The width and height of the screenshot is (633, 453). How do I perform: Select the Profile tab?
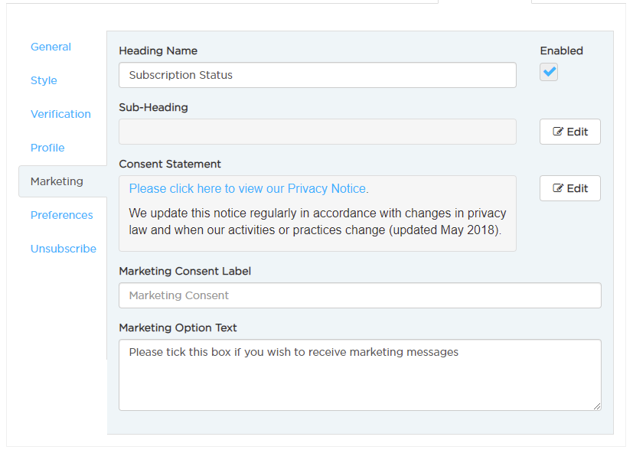pyautogui.click(x=47, y=148)
